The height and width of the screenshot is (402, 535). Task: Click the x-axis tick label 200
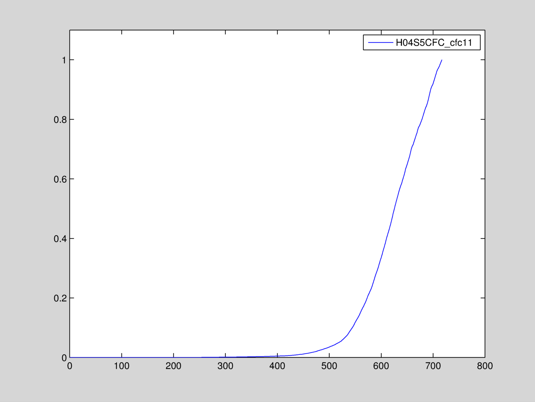click(x=173, y=366)
